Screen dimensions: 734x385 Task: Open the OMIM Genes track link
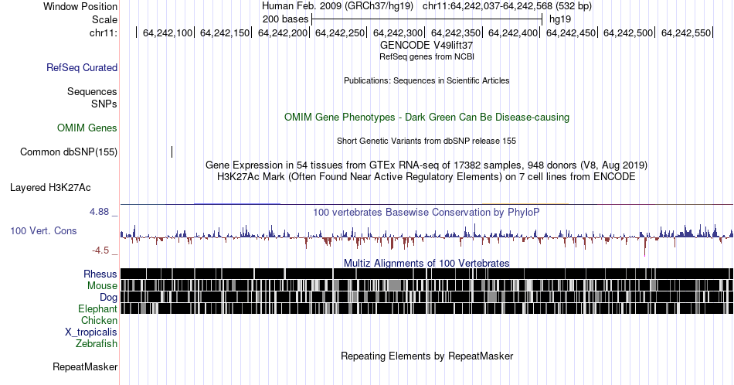(x=87, y=128)
